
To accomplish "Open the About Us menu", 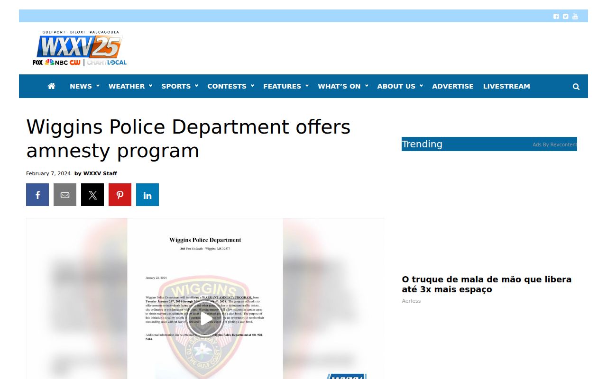I will pyautogui.click(x=400, y=86).
